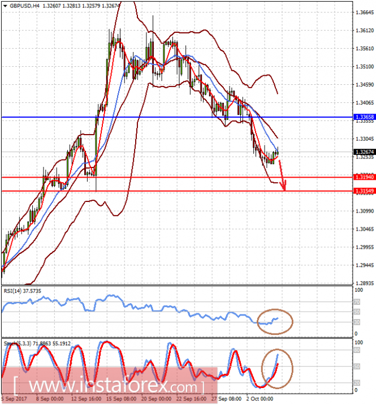Click the 27 Sep 08:00 time axis label
Viewport: 376px width, 405px height.
click(227, 399)
